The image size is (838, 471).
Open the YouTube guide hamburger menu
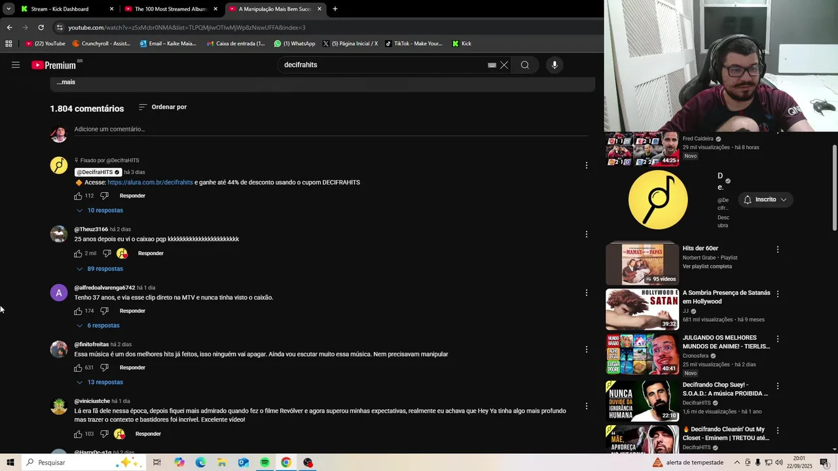click(x=16, y=65)
